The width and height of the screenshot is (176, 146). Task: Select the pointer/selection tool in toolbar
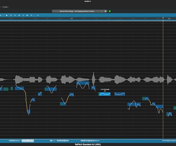pos(7,15)
